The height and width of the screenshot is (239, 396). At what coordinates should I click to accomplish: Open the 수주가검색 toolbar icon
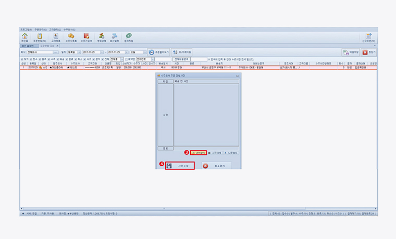[86, 36]
